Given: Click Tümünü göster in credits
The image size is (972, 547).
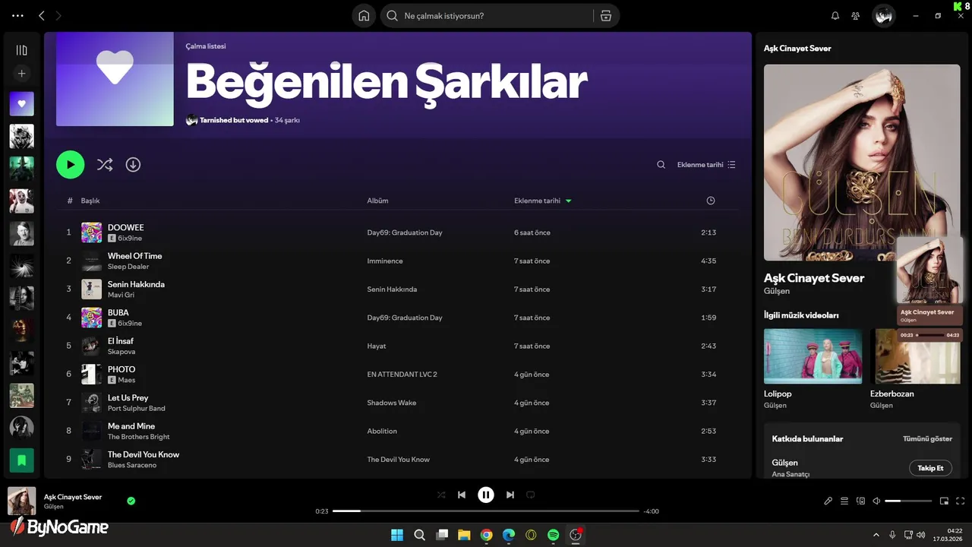Looking at the screenshot, I should click(x=927, y=439).
